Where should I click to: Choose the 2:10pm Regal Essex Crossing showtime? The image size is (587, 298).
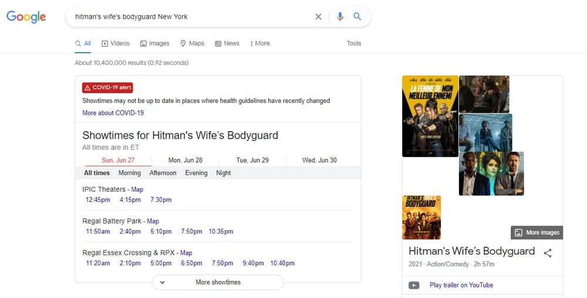coord(130,263)
